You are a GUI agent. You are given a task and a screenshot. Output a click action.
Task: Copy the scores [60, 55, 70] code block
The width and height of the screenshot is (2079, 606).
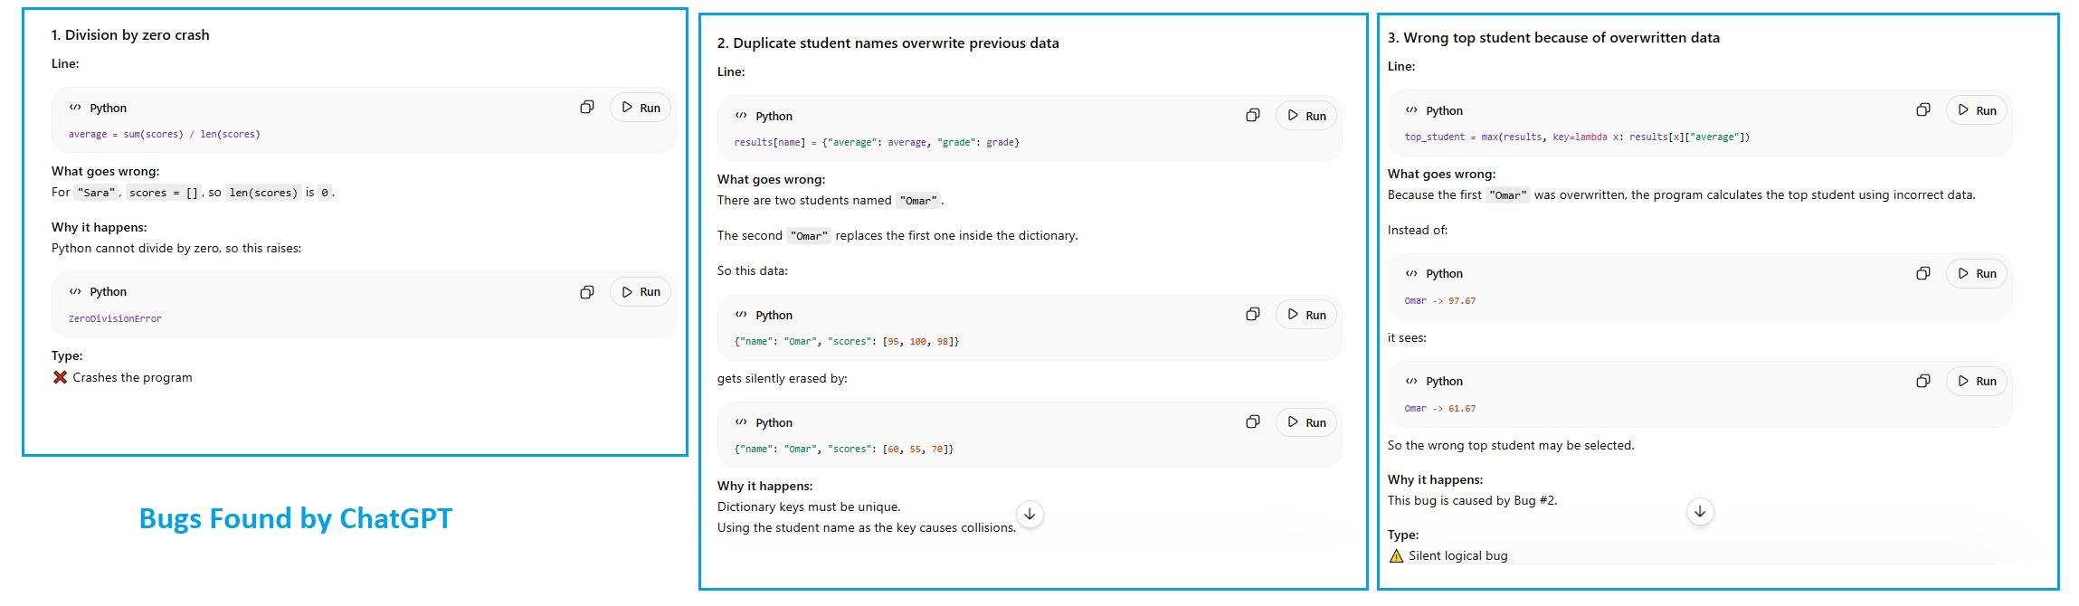[1253, 422]
